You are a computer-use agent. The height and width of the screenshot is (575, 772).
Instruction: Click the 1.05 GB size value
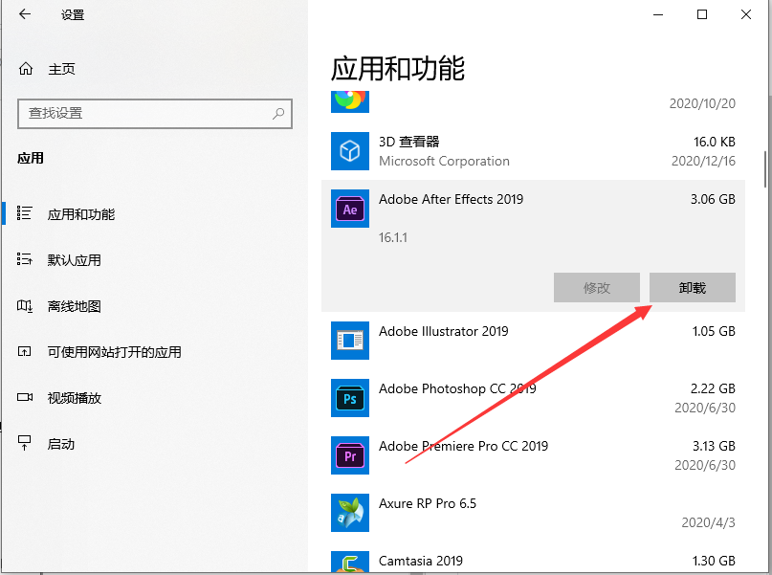tap(714, 331)
